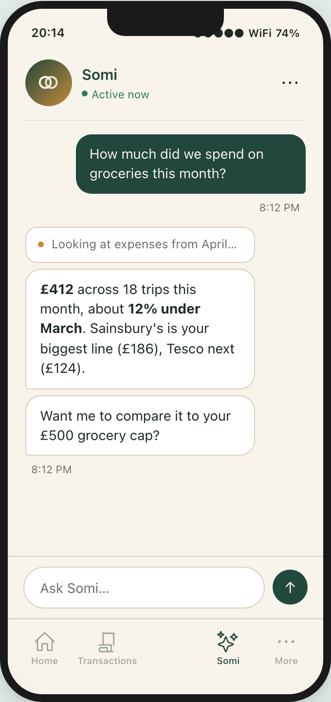
Task: Focus the Ask Somi message field
Action: coord(144,588)
